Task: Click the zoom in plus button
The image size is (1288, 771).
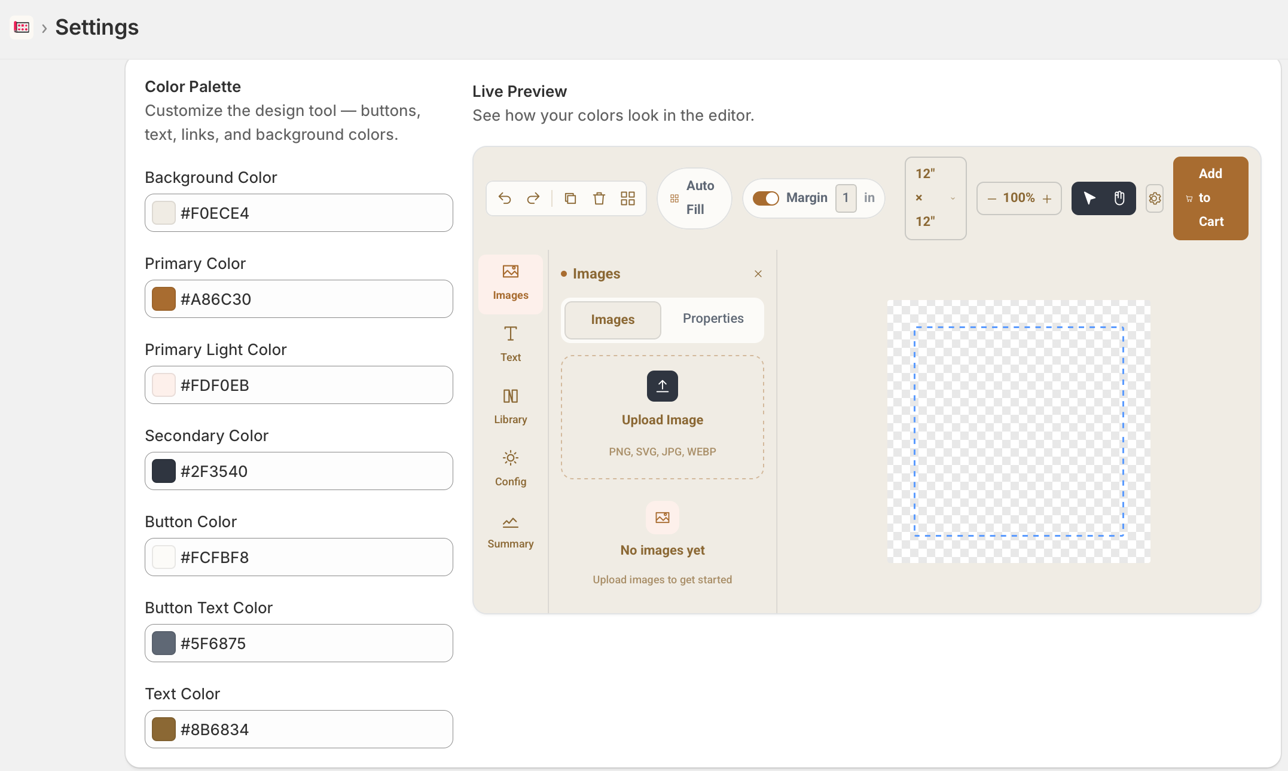Action: point(1047,198)
